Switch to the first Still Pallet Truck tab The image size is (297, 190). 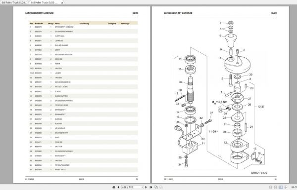(x=14, y=2)
